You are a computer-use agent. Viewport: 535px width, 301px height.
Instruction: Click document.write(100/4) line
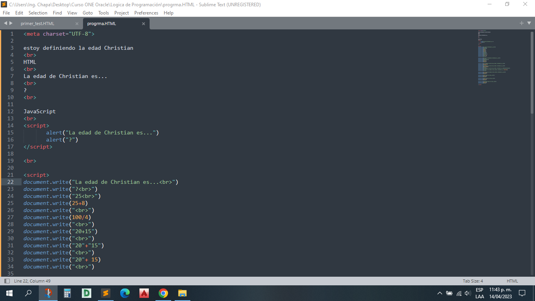[57, 217]
